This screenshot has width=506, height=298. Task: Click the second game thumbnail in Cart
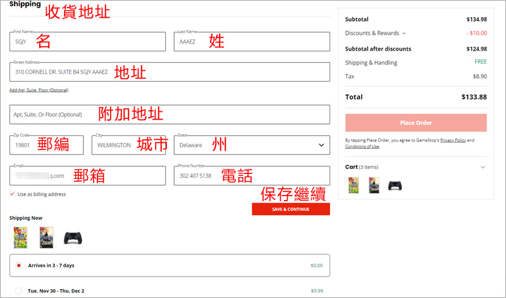(374, 185)
